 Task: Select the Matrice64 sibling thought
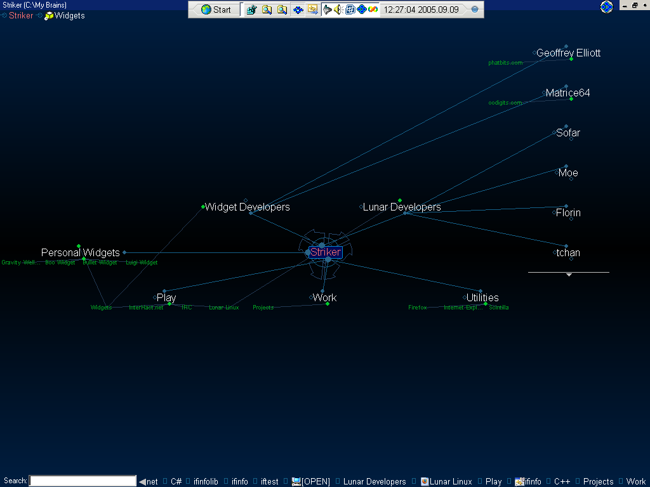[x=567, y=93]
